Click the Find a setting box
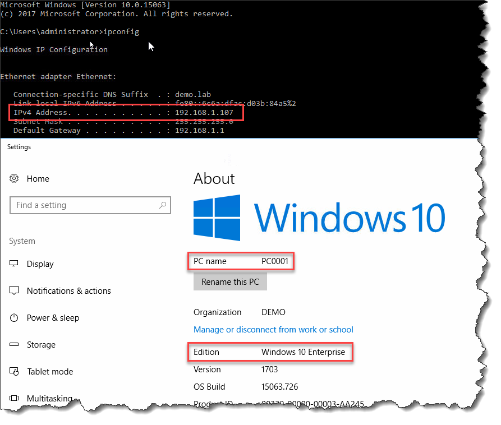The height and width of the screenshot is (425, 501). (x=90, y=205)
